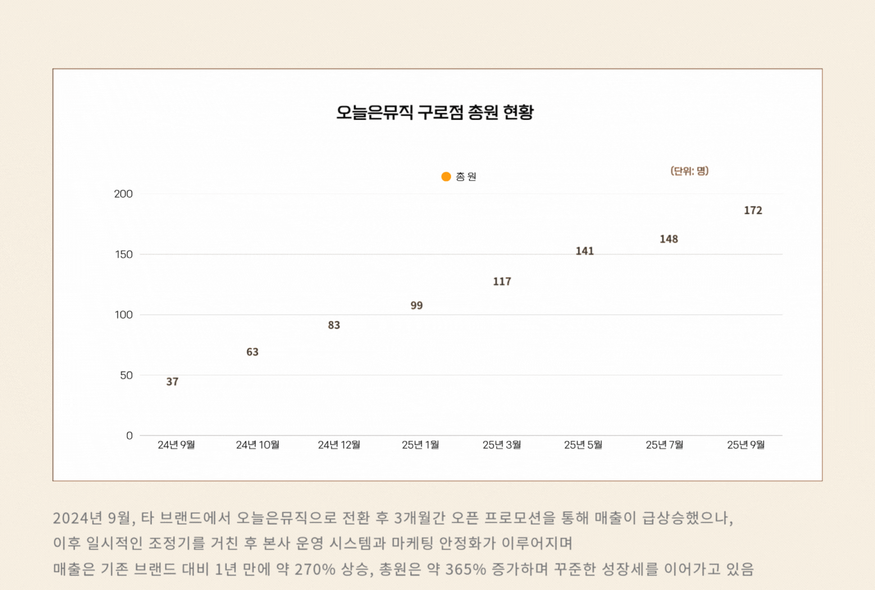Viewport: 875px width, 590px height.
Task: Click the caption line starting 2024년 9월
Action: click(393, 518)
